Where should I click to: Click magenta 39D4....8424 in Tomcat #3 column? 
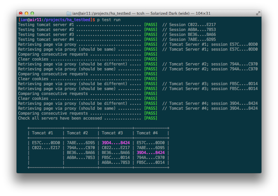(x=116, y=143)
